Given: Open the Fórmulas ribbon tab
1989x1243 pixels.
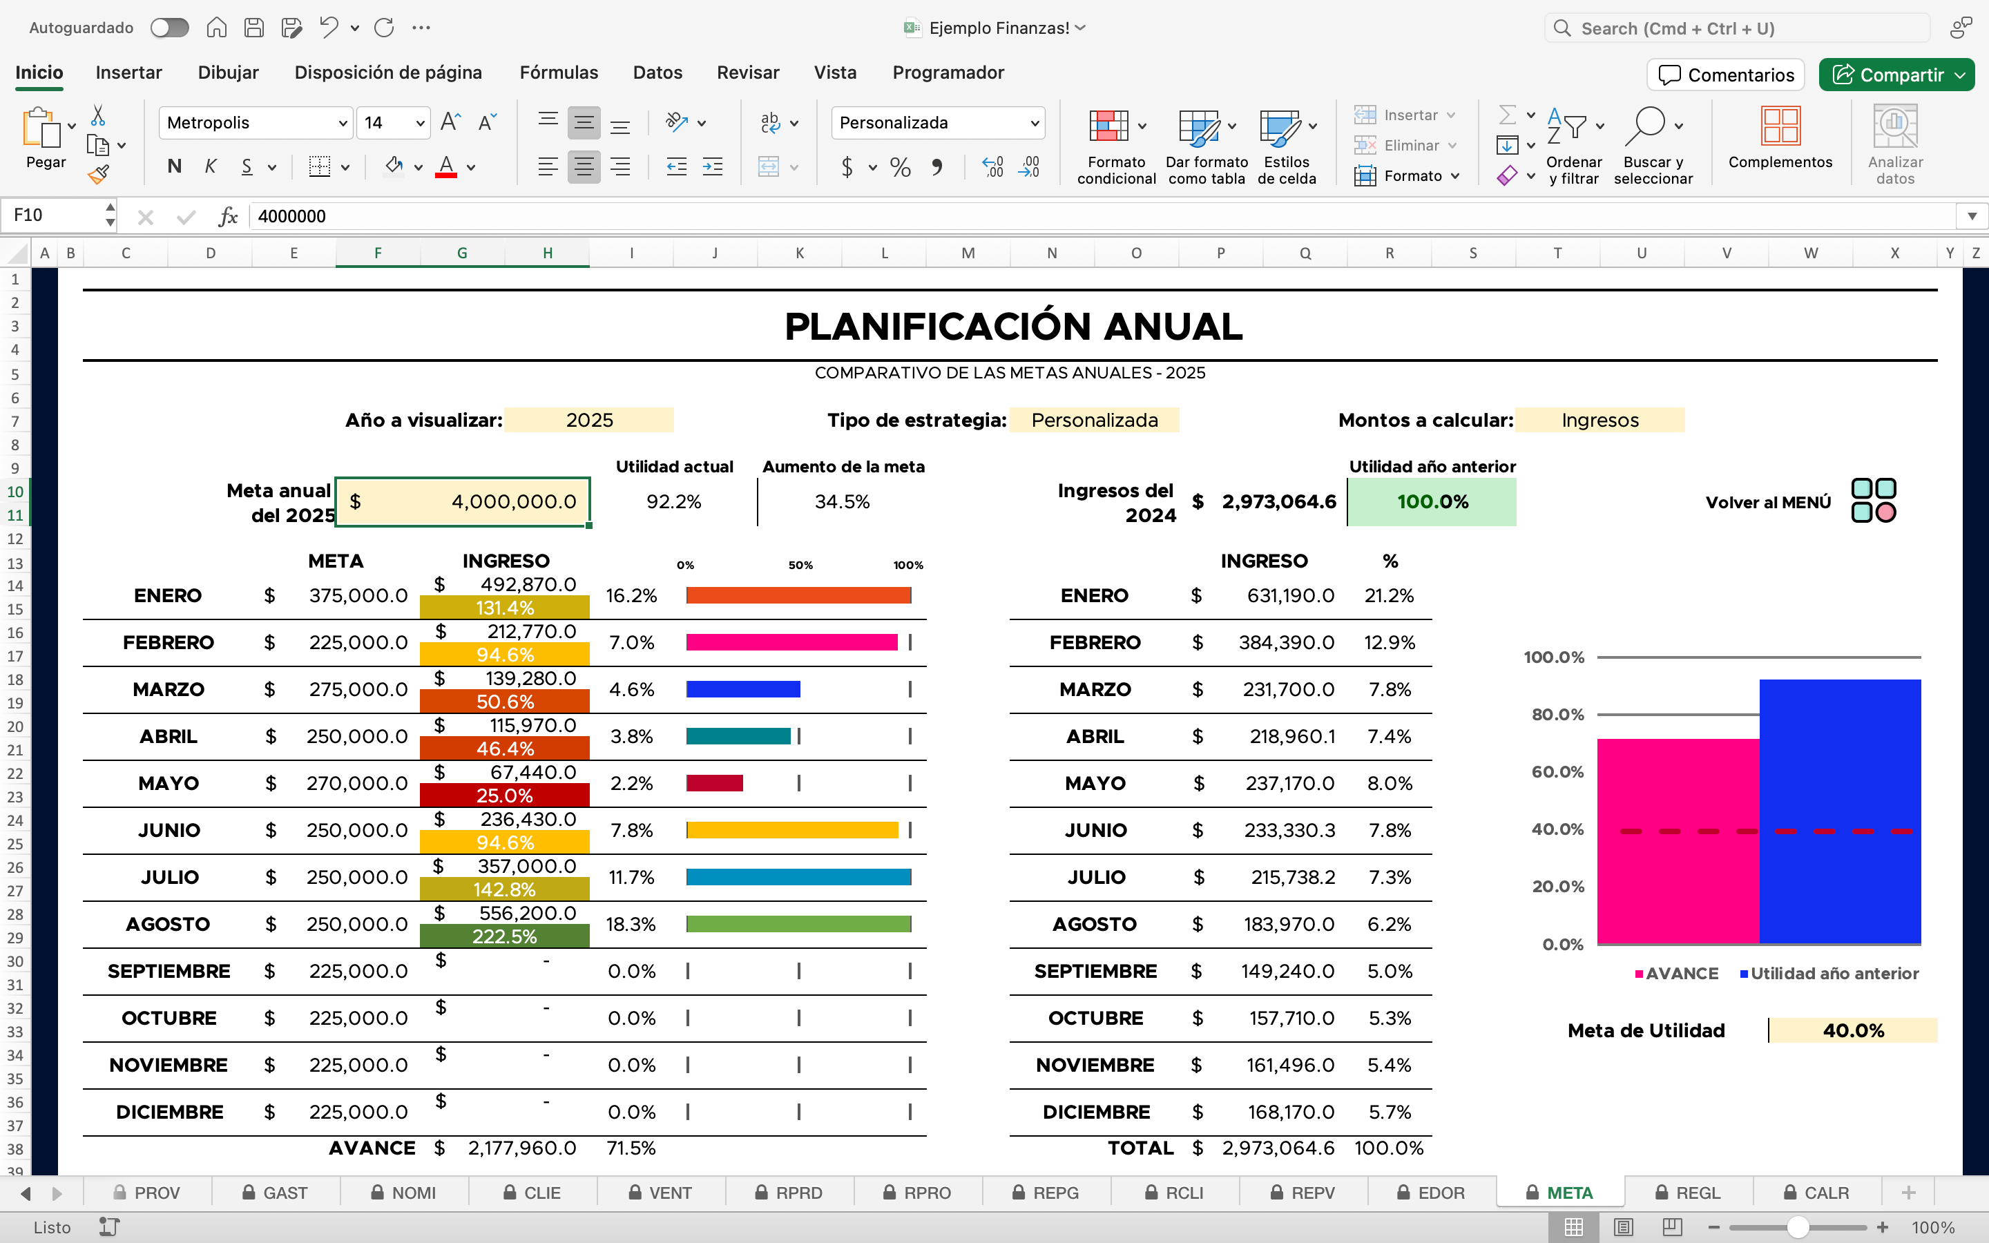Looking at the screenshot, I should click(559, 73).
